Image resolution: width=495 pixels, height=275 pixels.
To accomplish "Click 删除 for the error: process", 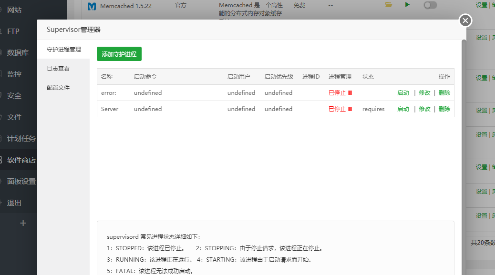I will [444, 93].
